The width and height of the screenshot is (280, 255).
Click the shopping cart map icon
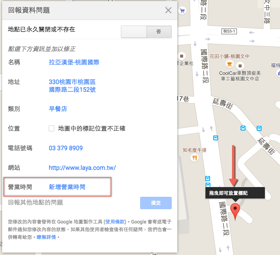click(182, 11)
